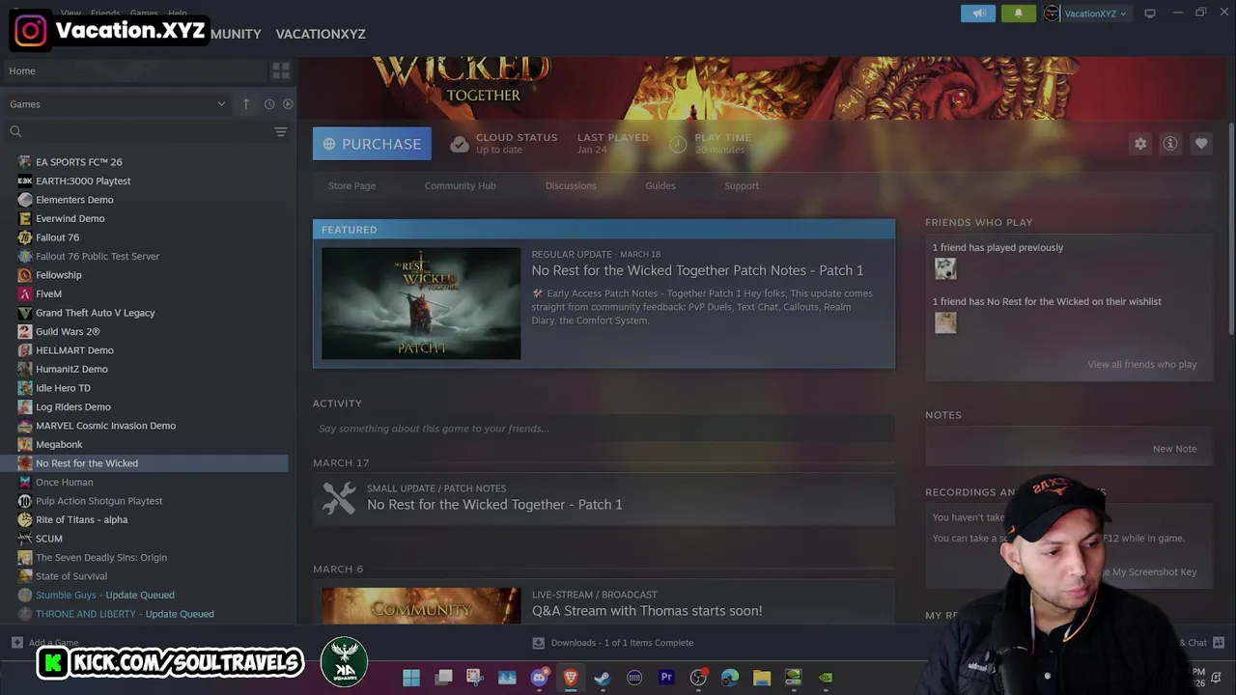
Task: Select State of Survival entry
Action: pyautogui.click(x=70, y=576)
